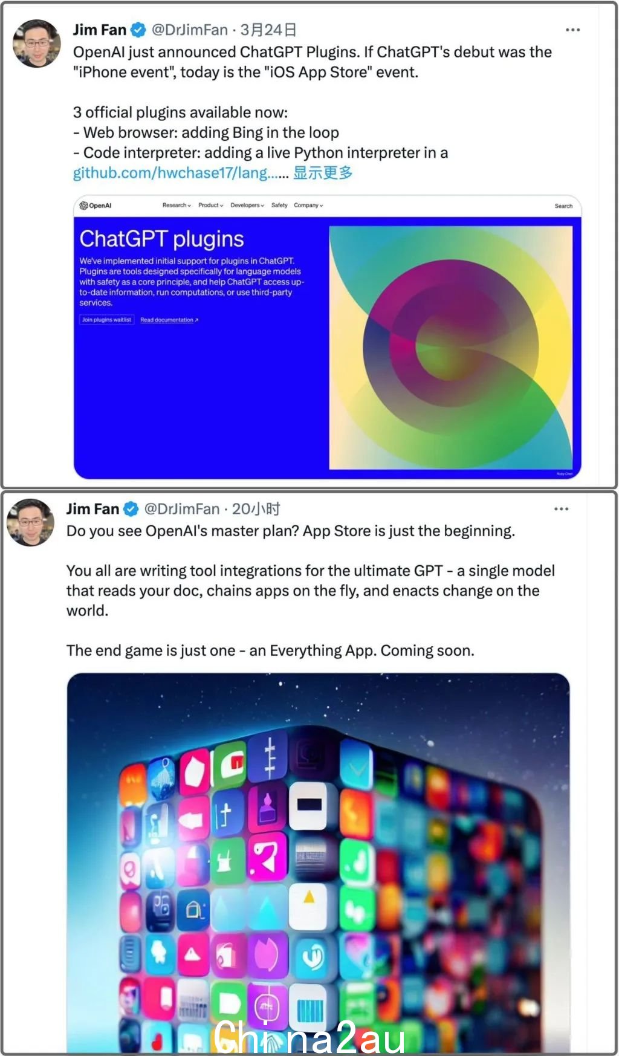Click verified badge in second tweet

click(x=131, y=509)
